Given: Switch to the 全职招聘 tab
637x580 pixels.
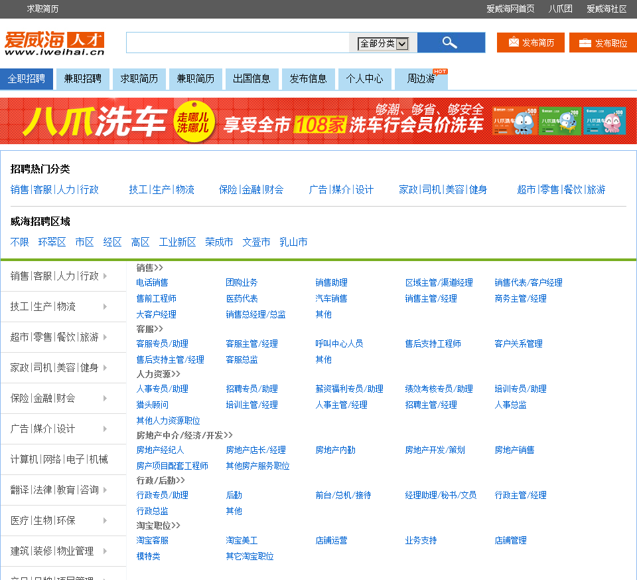Looking at the screenshot, I should coord(27,78).
